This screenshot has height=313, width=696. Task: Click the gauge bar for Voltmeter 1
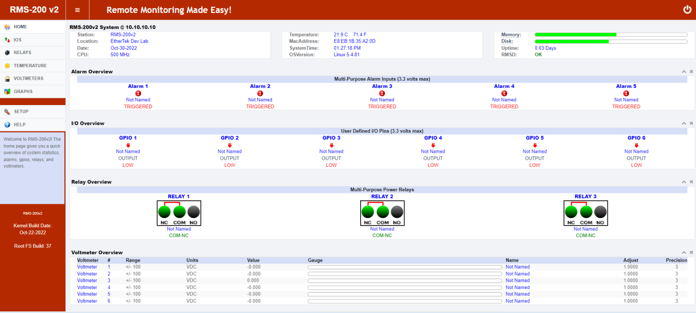404,267
